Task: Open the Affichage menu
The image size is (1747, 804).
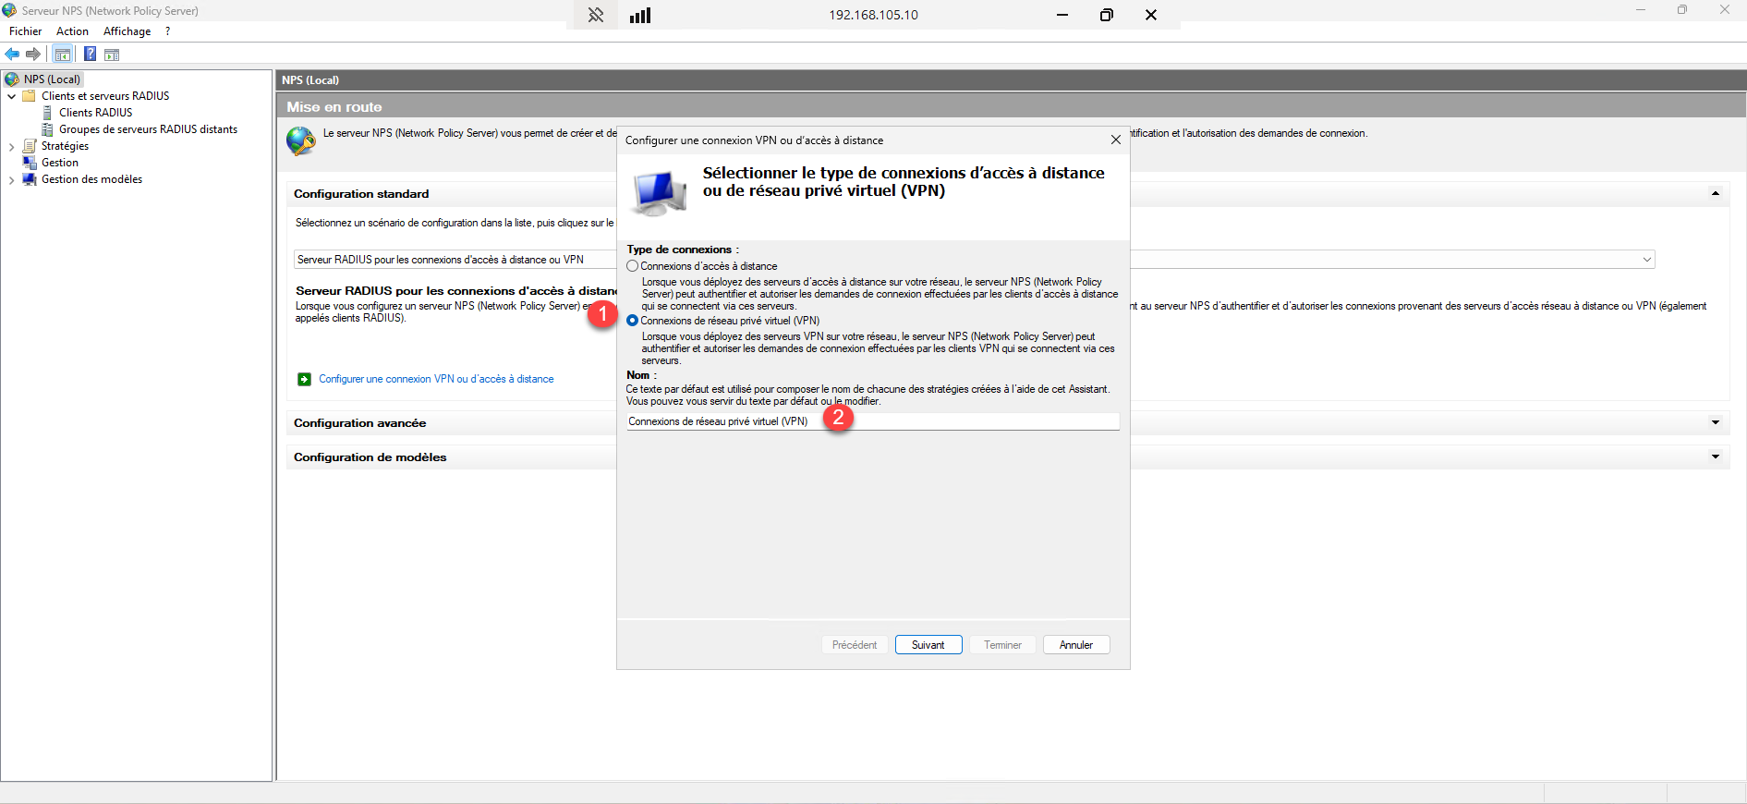Action: click(127, 31)
